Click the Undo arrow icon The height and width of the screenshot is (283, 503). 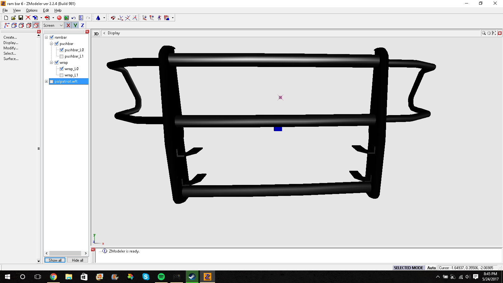[x=74, y=18]
